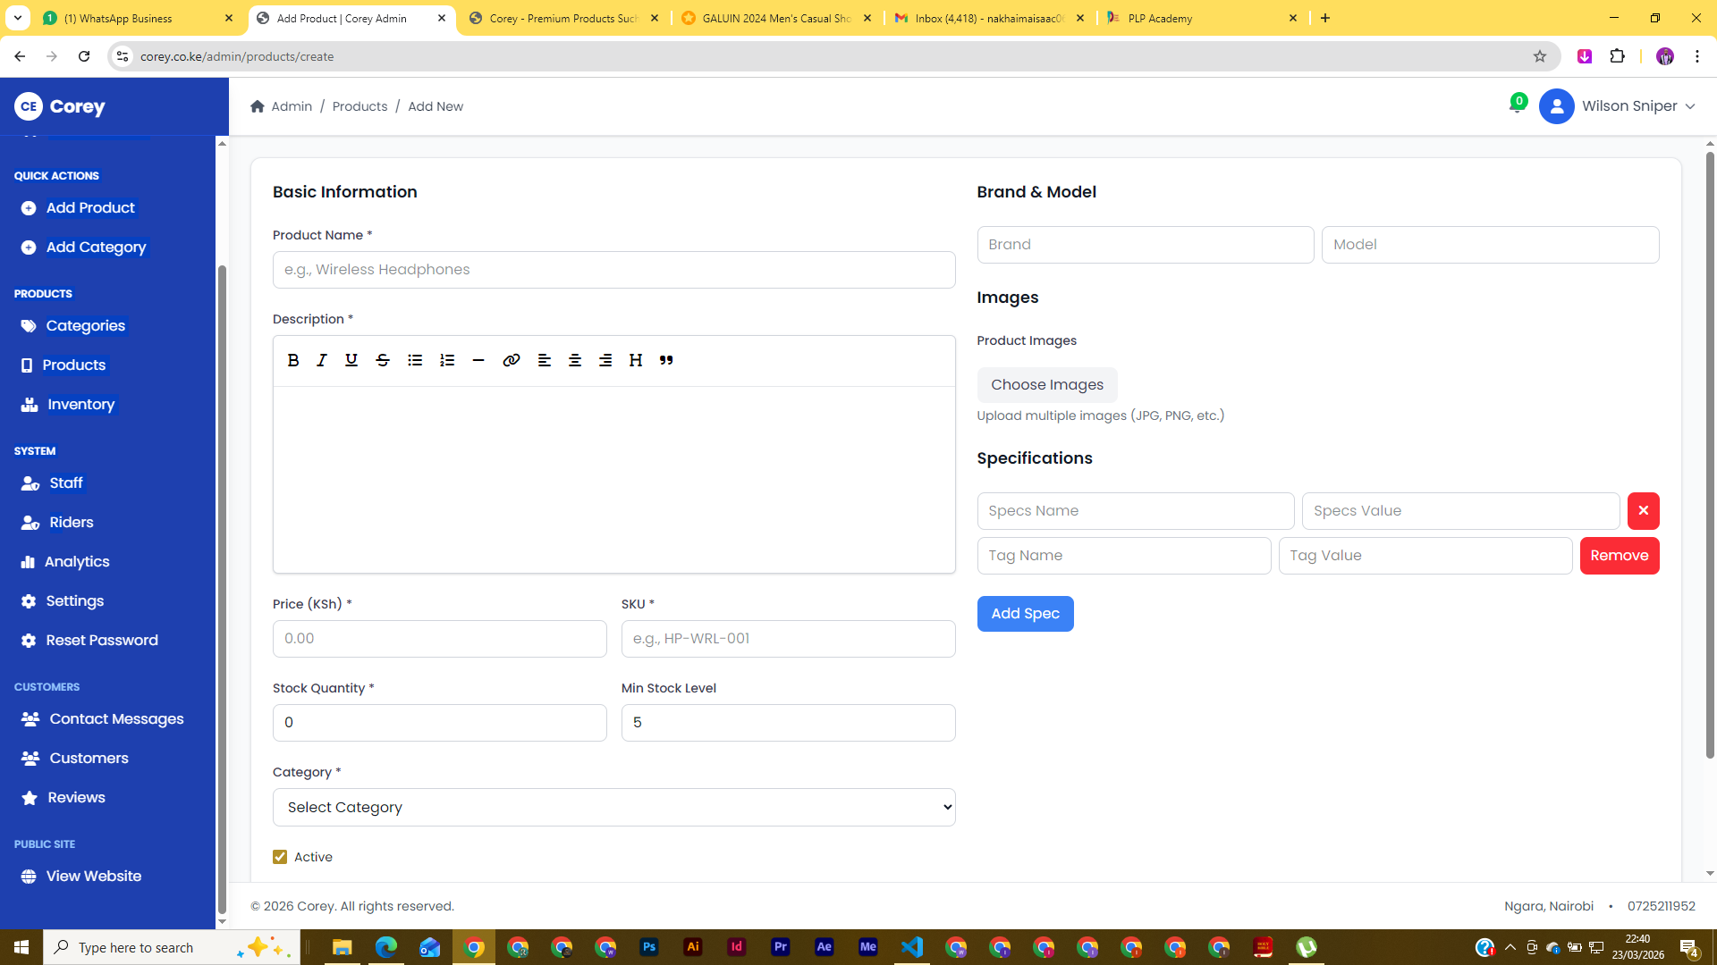Open Inventory in the sidebar
1717x965 pixels.
(x=80, y=405)
